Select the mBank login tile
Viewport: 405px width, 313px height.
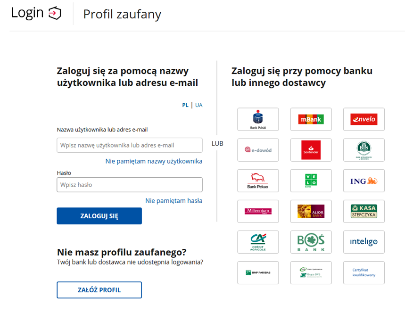[311, 120]
